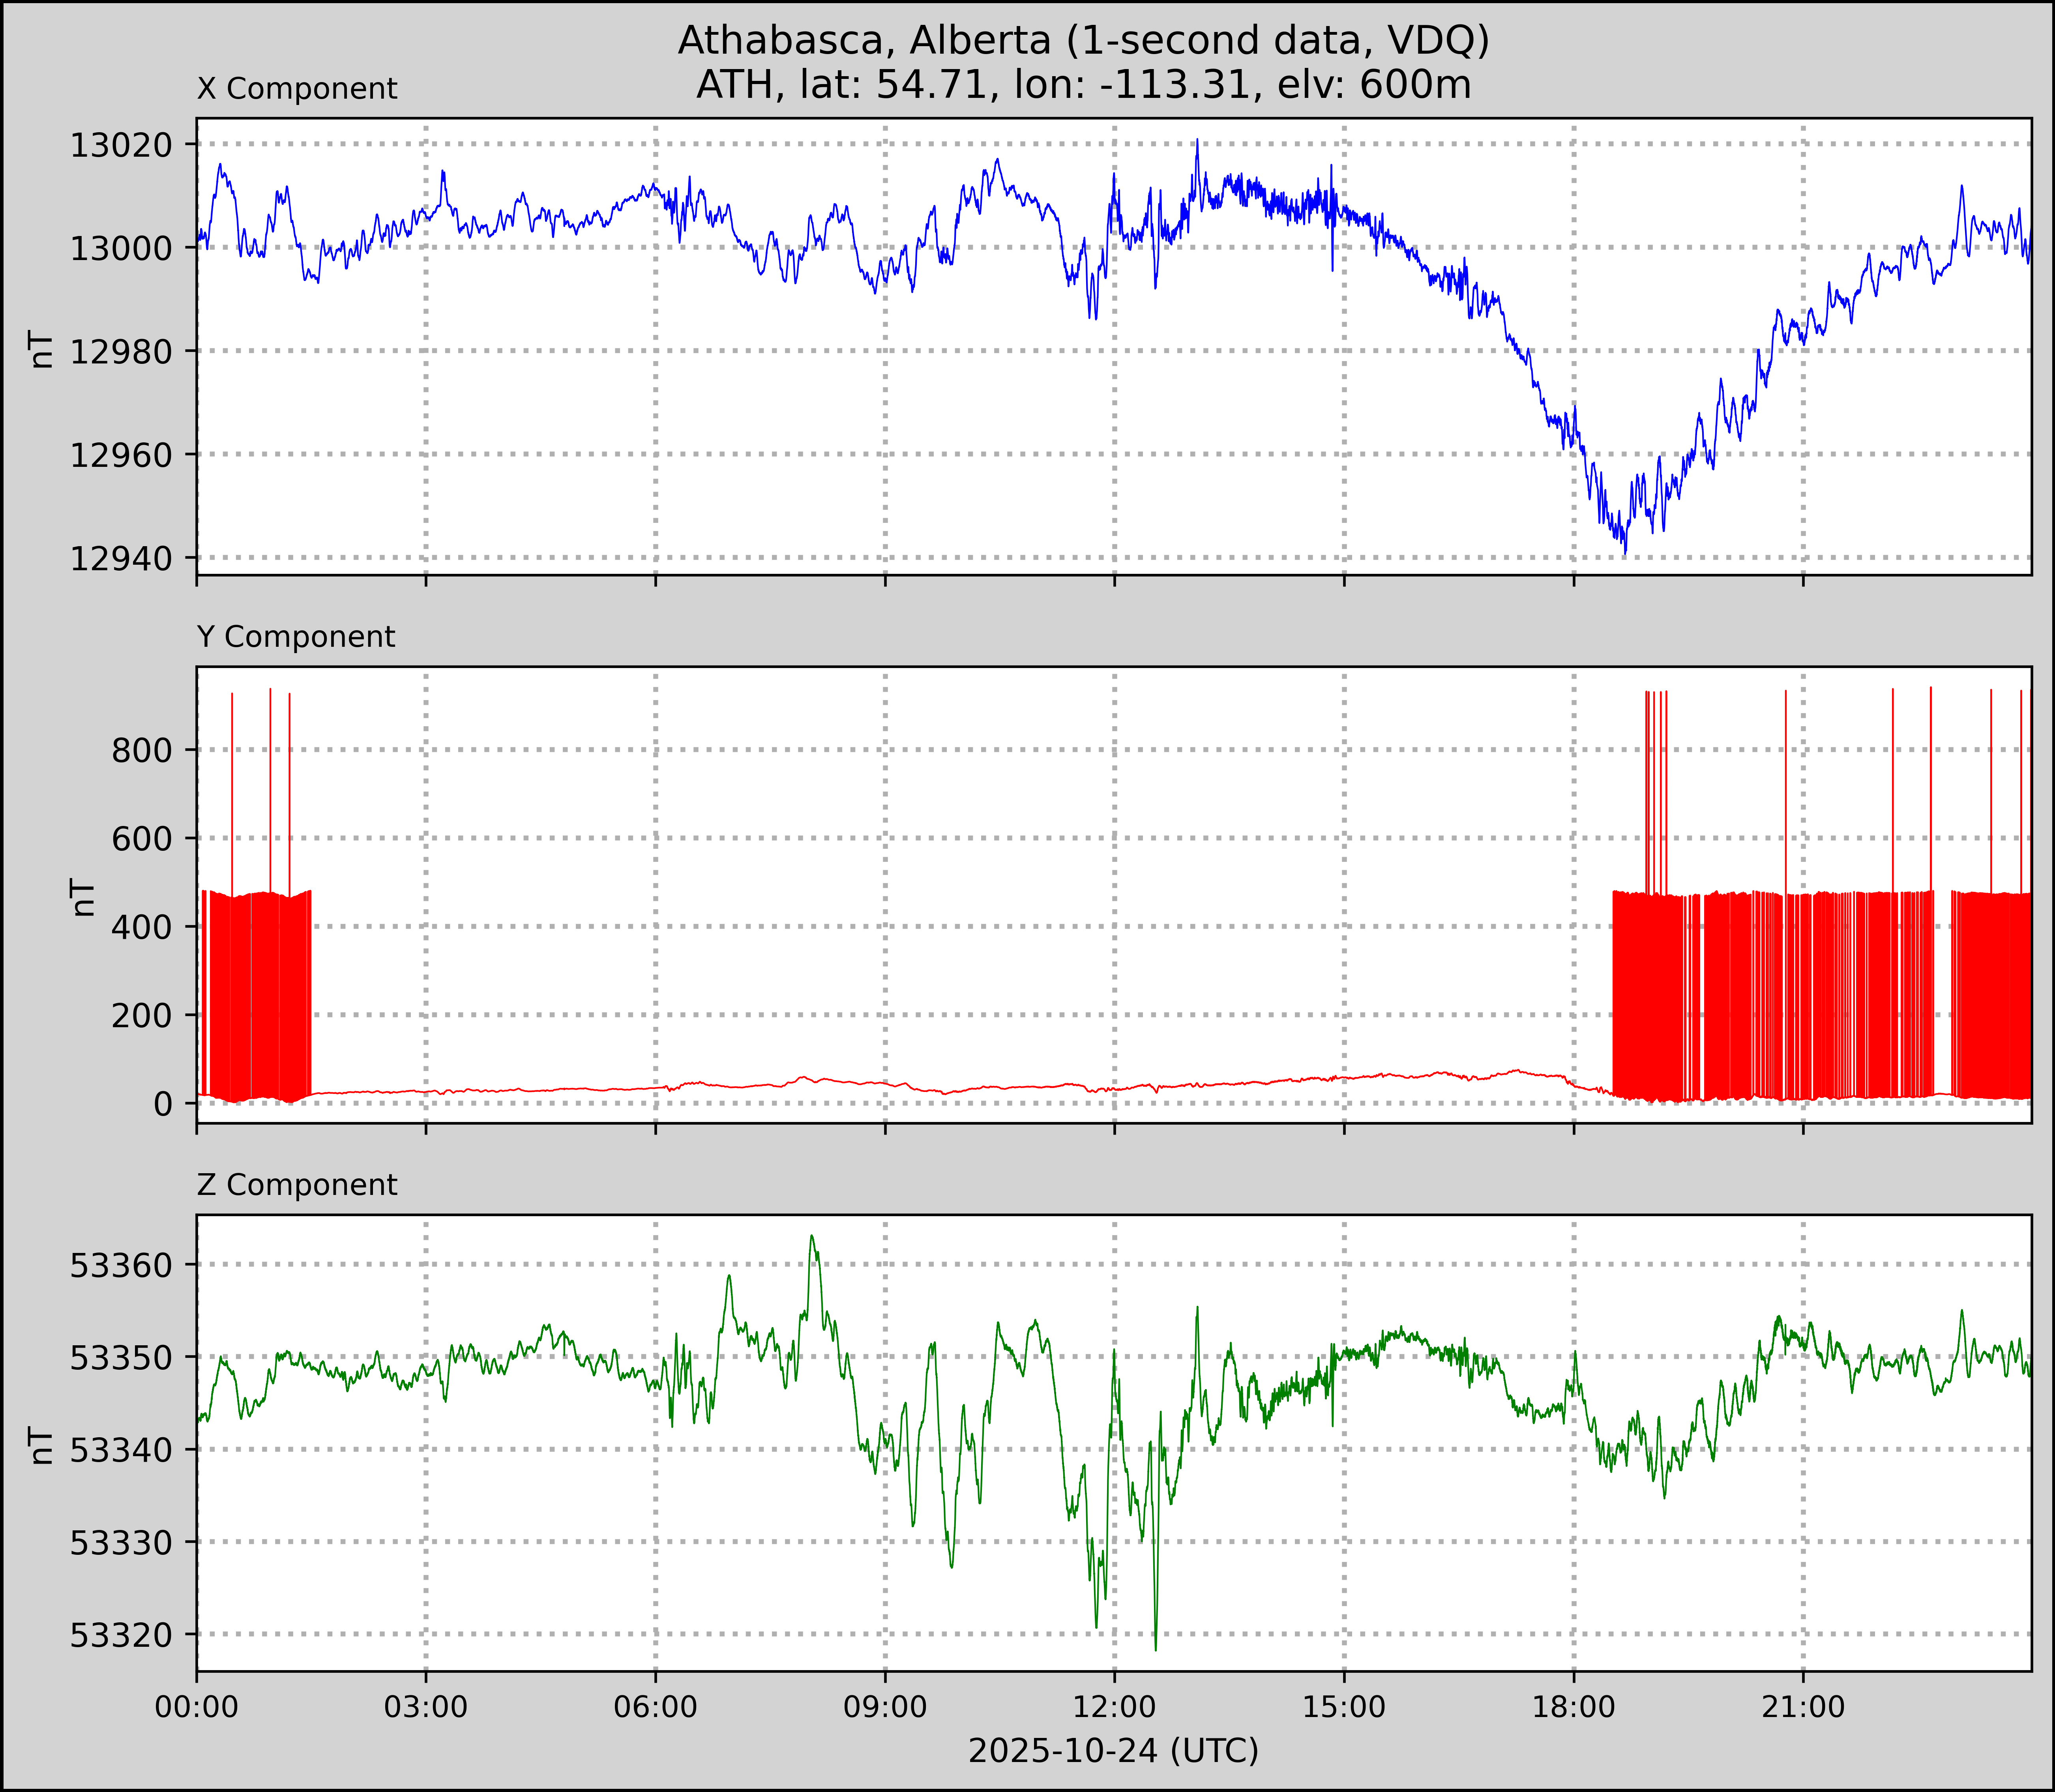Viewport: 2055px width, 1792px height.
Task: Click the X Component panel label
Action: [297, 89]
